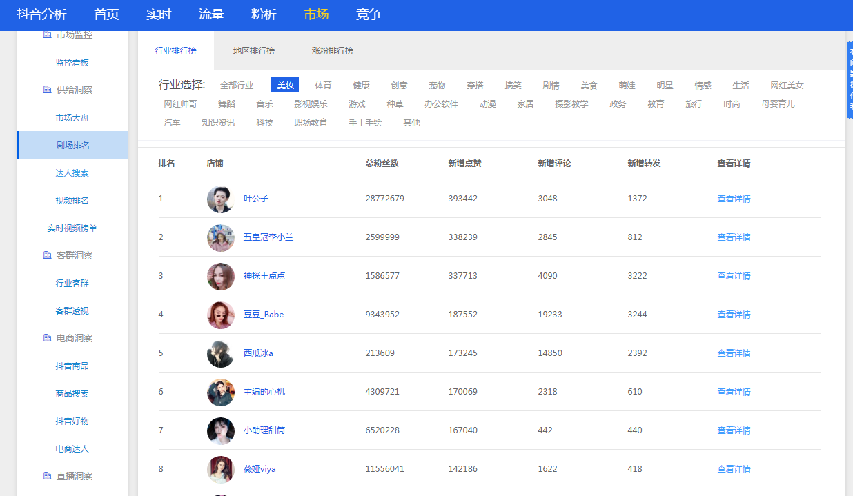Open 首页 in top navigation
Screen dimensions: 853x496
point(106,14)
